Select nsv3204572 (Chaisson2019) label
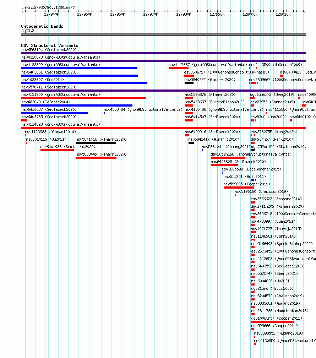 (278, 296)
